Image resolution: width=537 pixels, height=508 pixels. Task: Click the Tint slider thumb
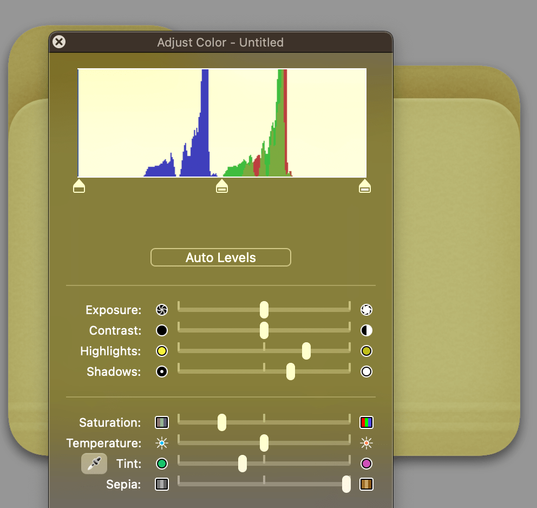click(x=243, y=464)
